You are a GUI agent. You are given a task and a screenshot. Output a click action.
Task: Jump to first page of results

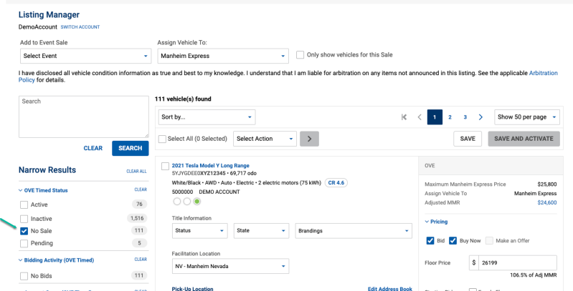click(404, 117)
